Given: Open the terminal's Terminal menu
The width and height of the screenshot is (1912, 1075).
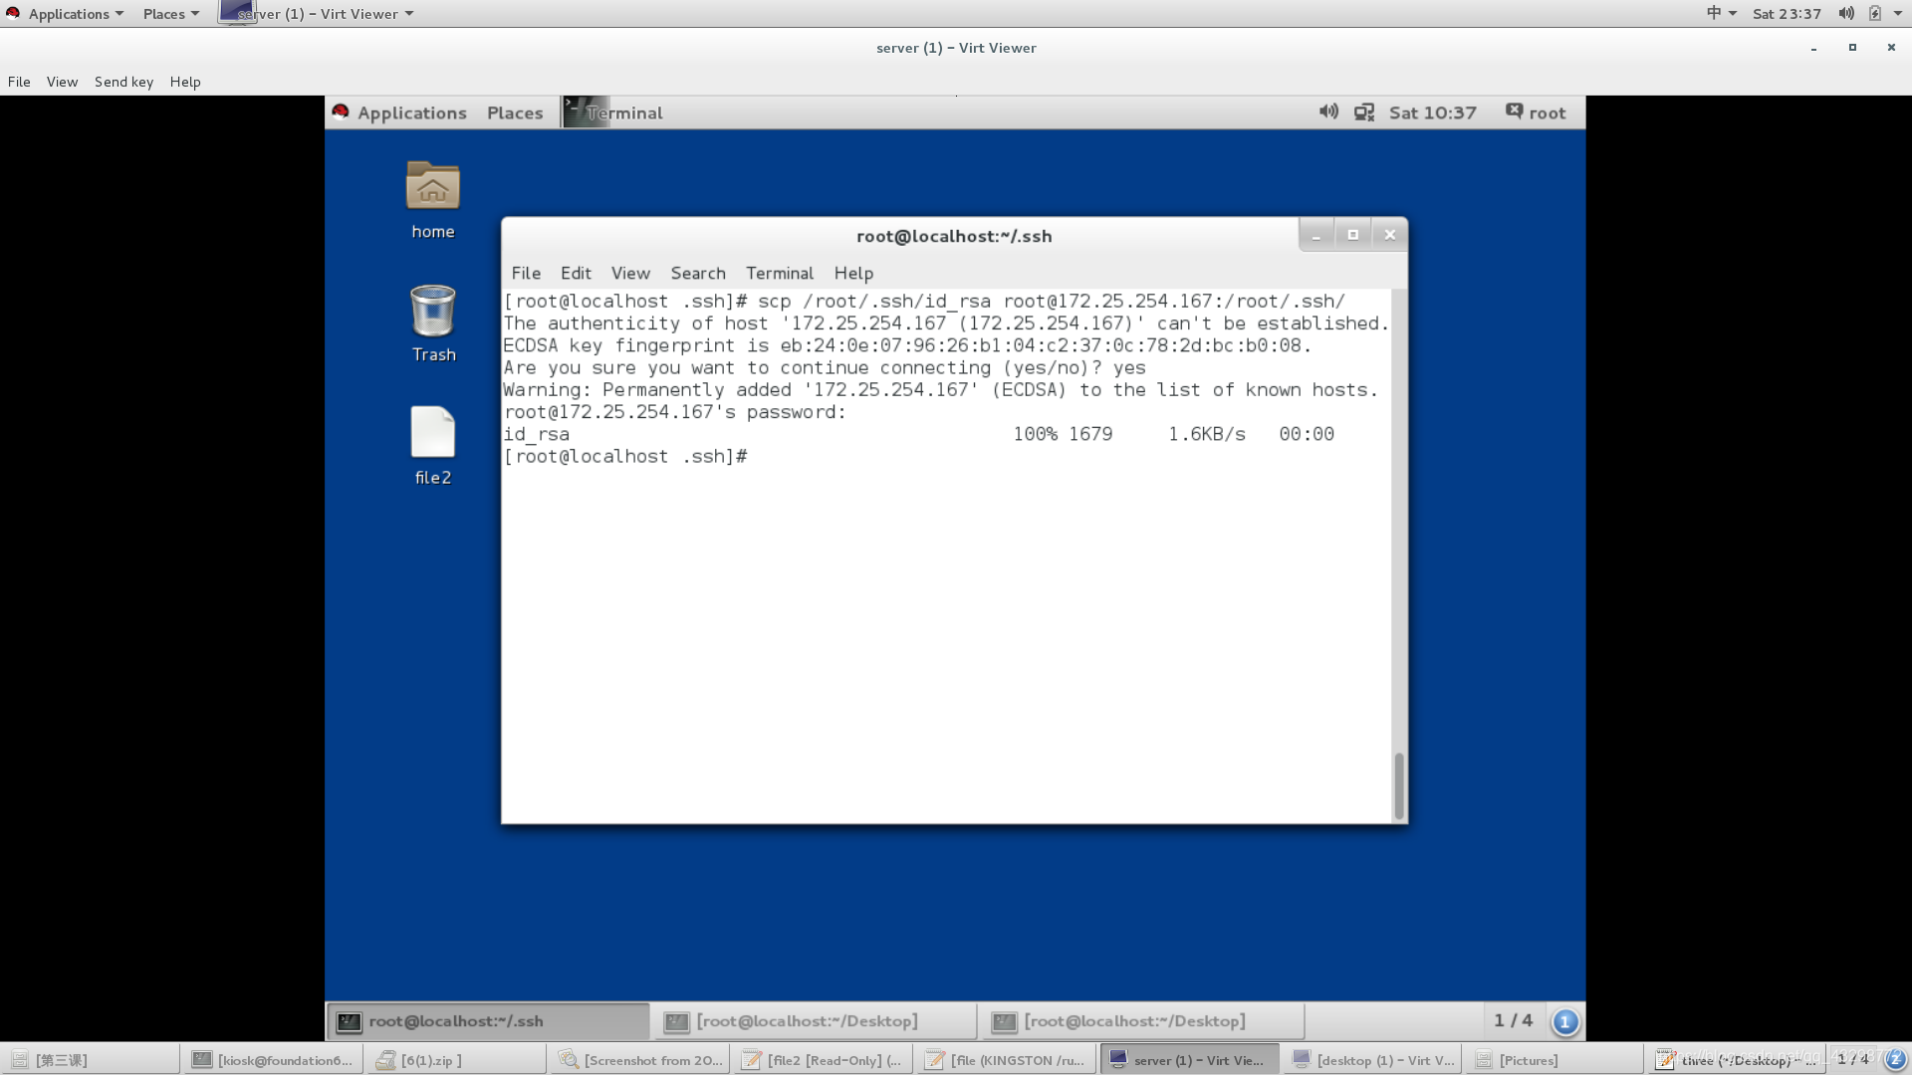Looking at the screenshot, I should click(x=780, y=273).
